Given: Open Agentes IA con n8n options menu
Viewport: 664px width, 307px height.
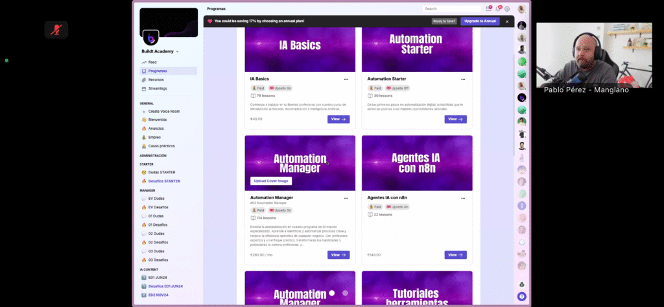Looking at the screenshot, I should coord(463,198).
